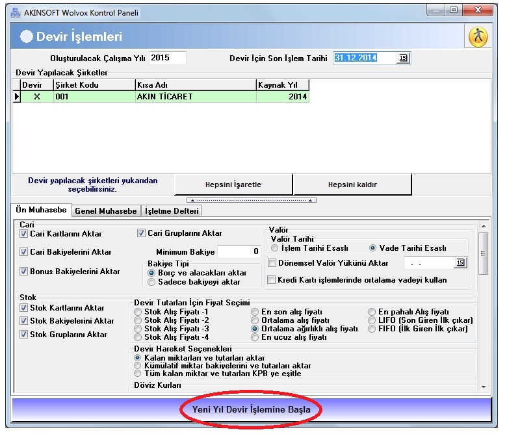Toggle Stok Bakiyelerini Aktar checkbox
This screenshot has height=434, width=507.
point(23,321)
